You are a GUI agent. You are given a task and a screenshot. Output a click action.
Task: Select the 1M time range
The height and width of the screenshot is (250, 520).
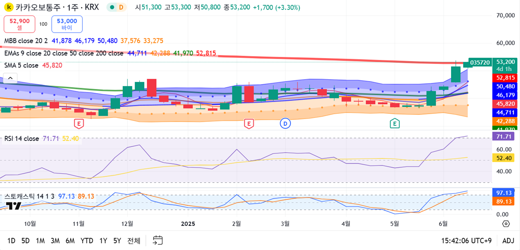pyautogui.click(x=40, y=241)
